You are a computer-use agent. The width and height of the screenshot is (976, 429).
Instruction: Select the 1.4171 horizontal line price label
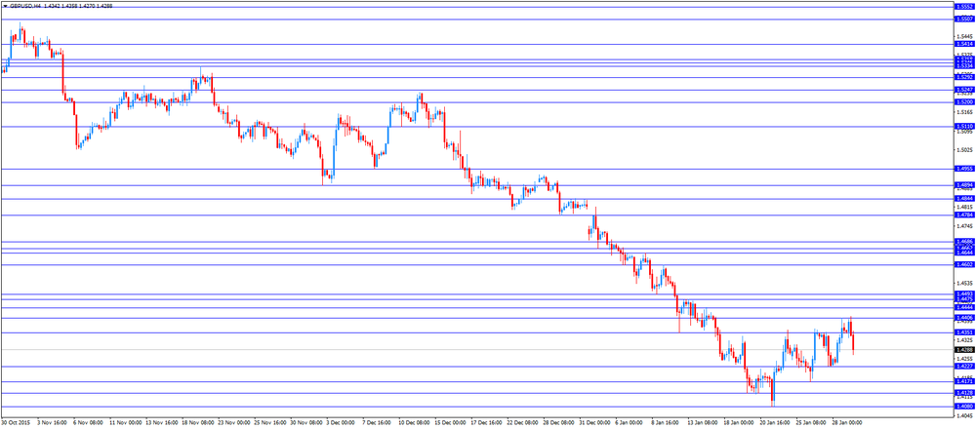pos(964,382)
